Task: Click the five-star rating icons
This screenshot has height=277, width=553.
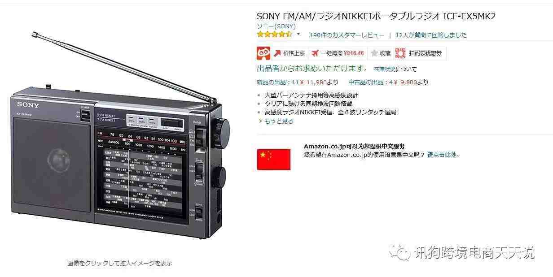Action: pos(274,35)
